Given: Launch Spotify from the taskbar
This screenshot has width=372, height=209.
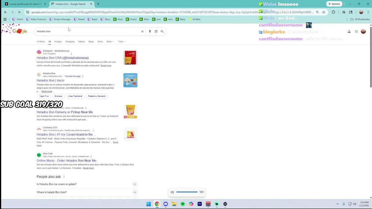Looking at the screenshot, I should tap(183, 204).
